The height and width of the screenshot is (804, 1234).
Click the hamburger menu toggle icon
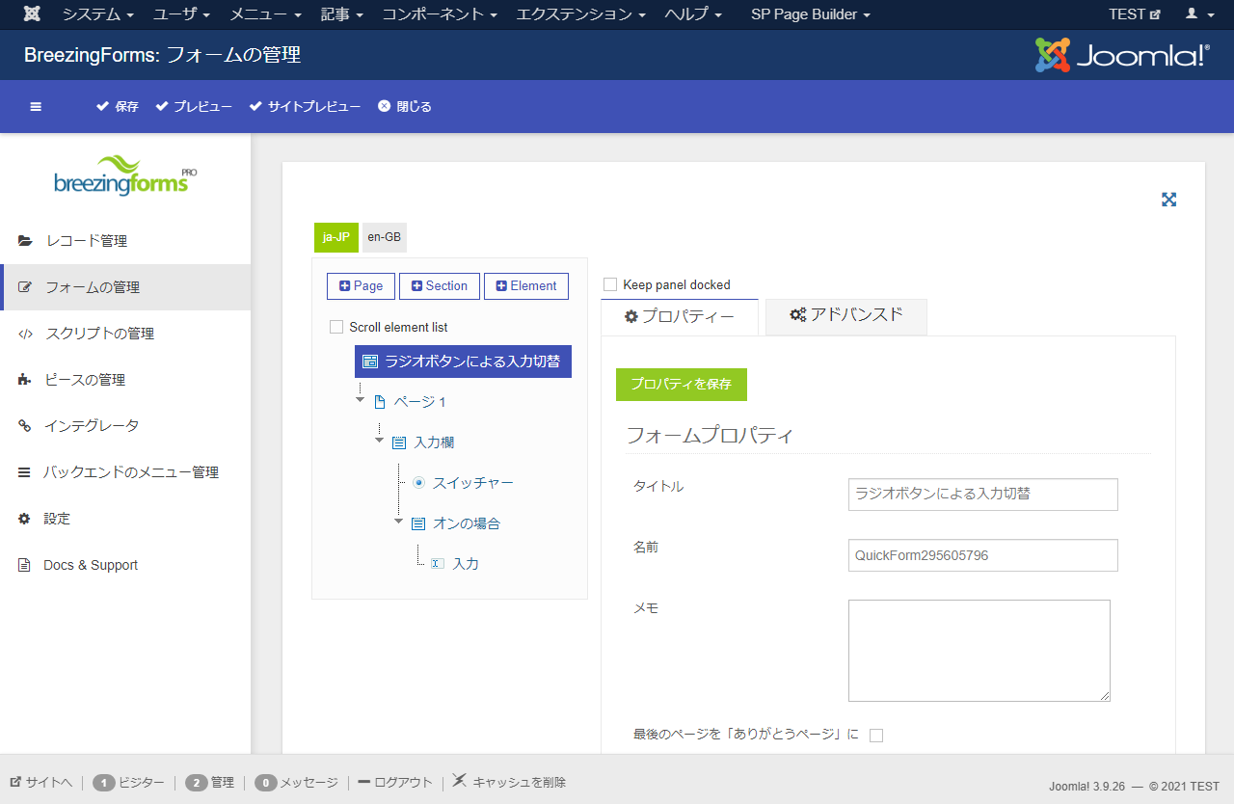(x=36, y=107)
